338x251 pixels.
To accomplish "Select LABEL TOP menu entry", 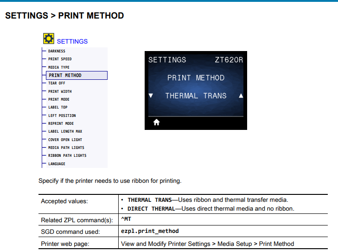I will tap(57, 107).
